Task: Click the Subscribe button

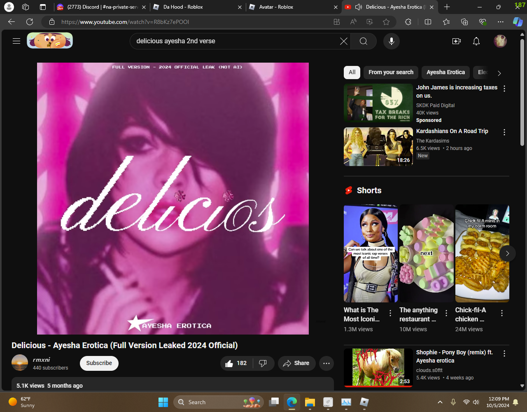Action: click(x=99, y=363)
